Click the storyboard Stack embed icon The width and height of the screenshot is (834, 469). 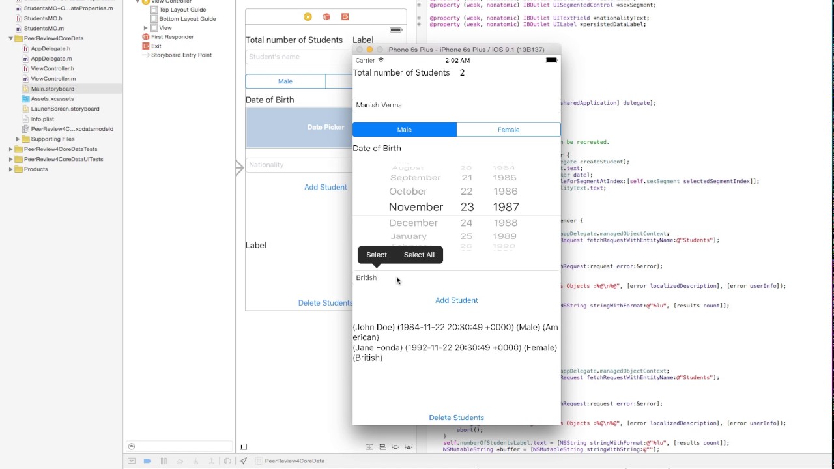(x=369, y=447)
